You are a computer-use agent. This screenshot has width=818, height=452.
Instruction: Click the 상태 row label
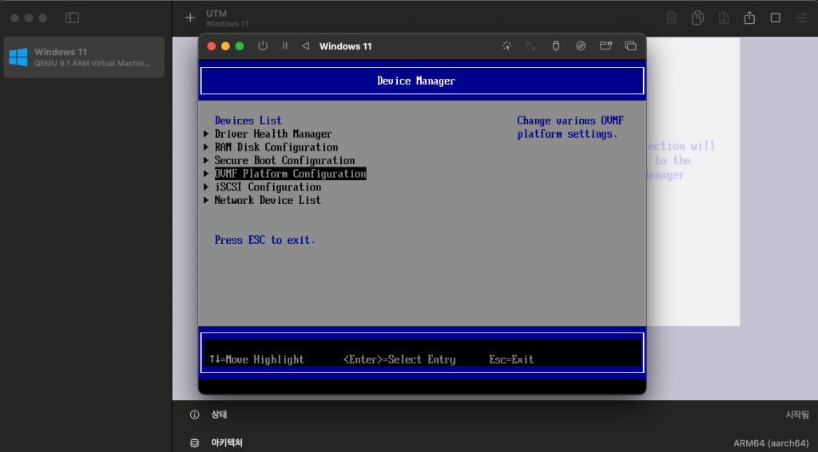tap(219, 415)
